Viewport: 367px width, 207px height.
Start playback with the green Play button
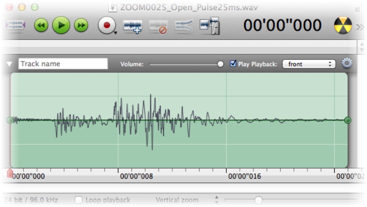[61, 25]
